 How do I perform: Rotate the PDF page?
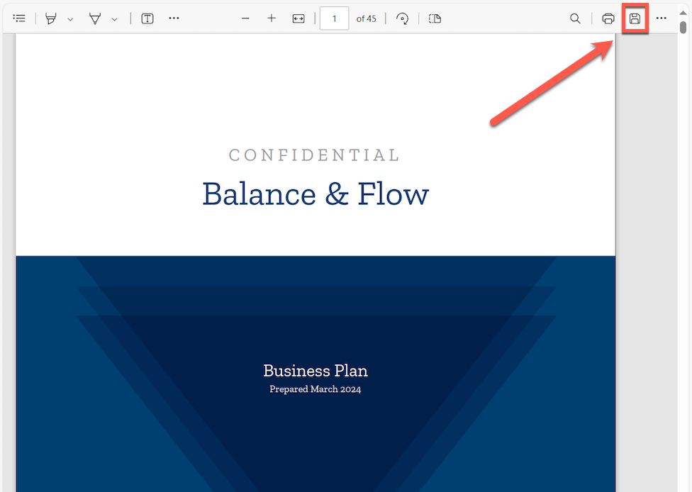pos(403,18)
